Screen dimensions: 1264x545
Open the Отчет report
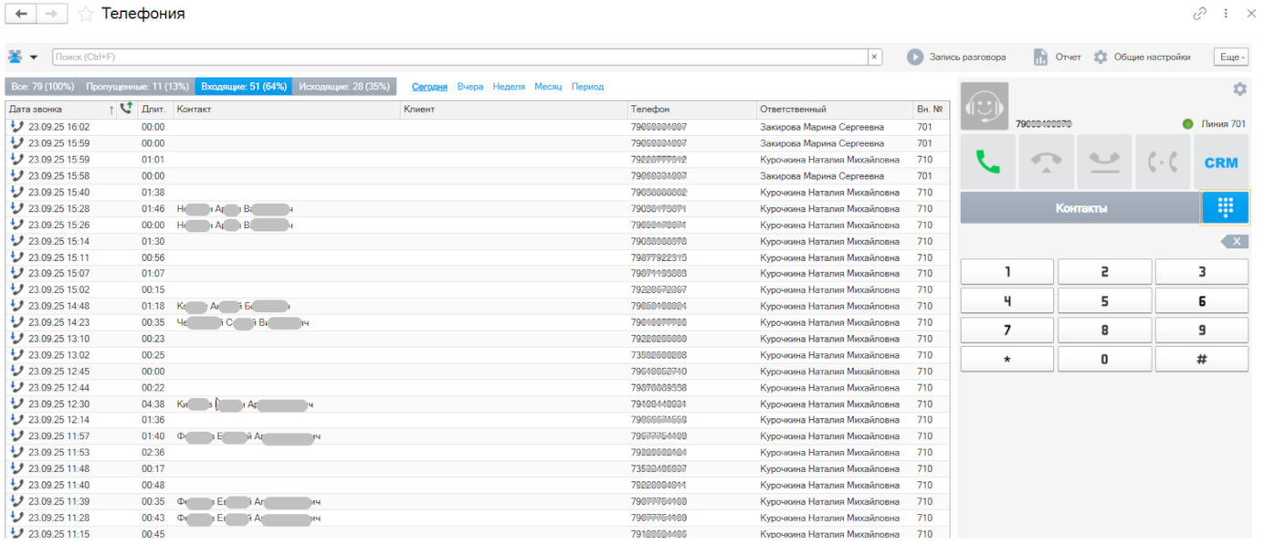(x=1058, y=57)
